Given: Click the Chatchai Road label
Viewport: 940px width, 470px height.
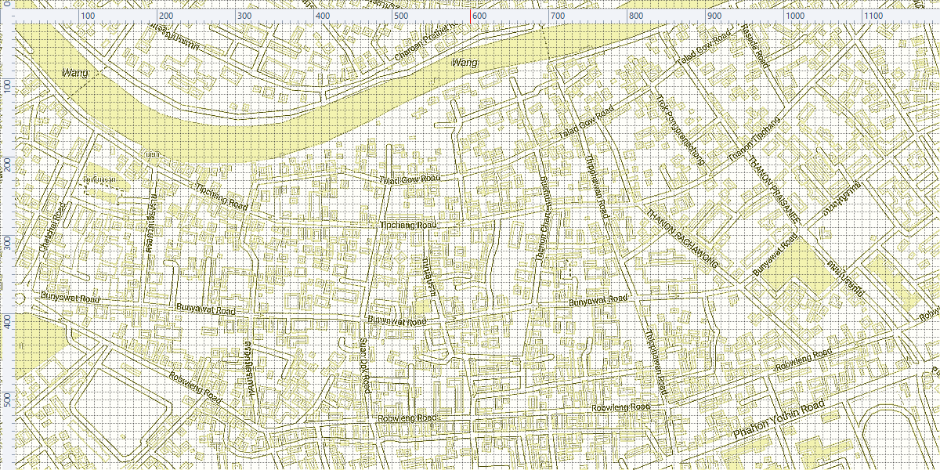Looking at the screenshot, I should [53, 227].
